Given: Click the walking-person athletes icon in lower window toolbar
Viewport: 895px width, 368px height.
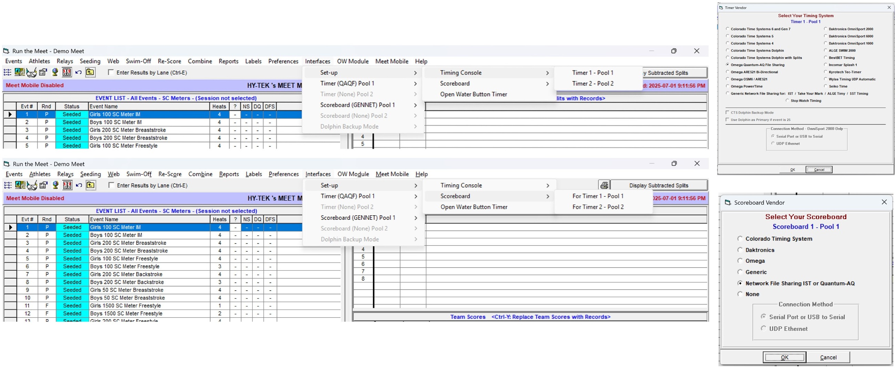Looking at the screenshot, I should (20, 185).
